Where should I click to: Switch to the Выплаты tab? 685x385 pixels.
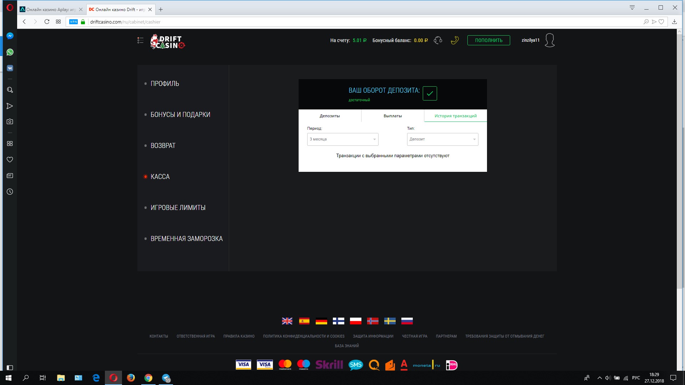click(x=392, y=116)
